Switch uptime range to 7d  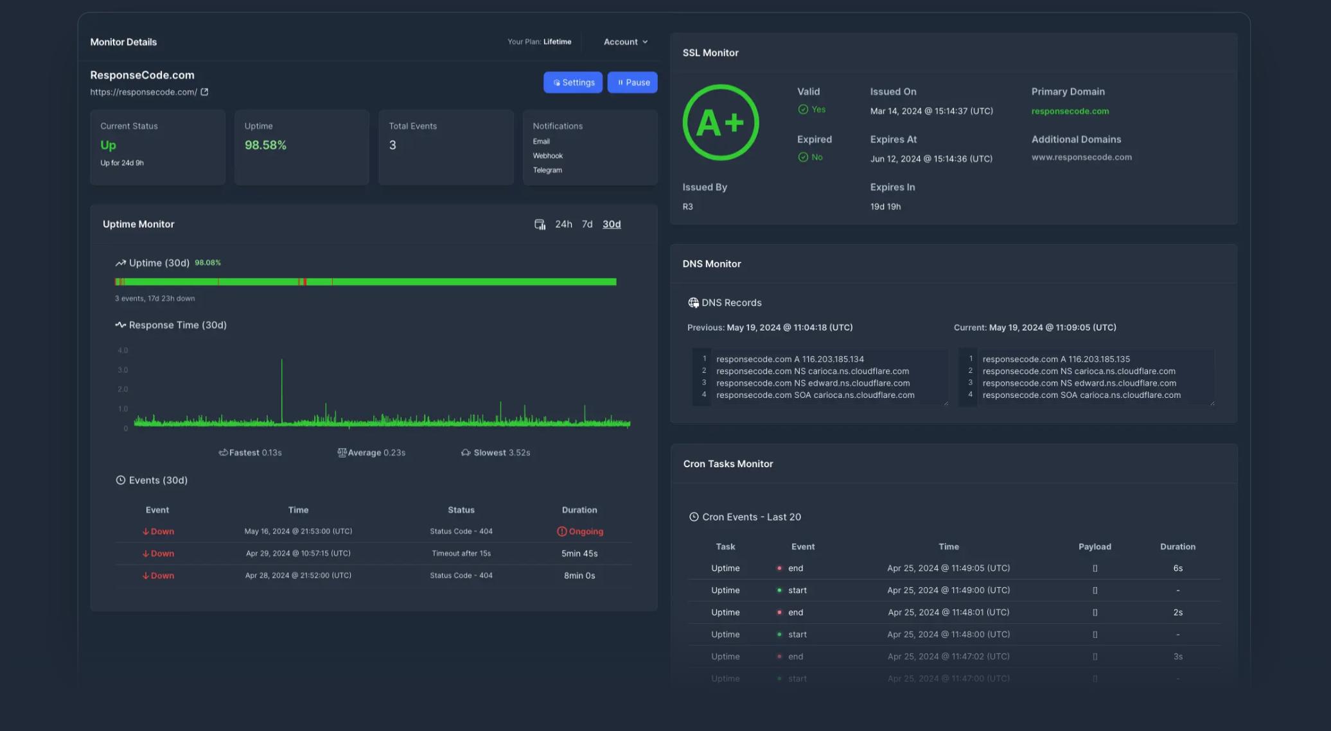[586, 224]
